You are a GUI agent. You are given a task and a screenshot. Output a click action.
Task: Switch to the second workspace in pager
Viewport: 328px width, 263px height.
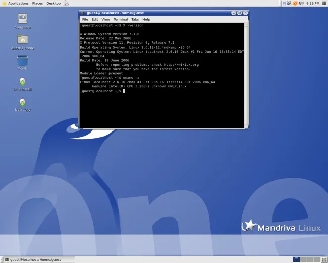(303, 259)
